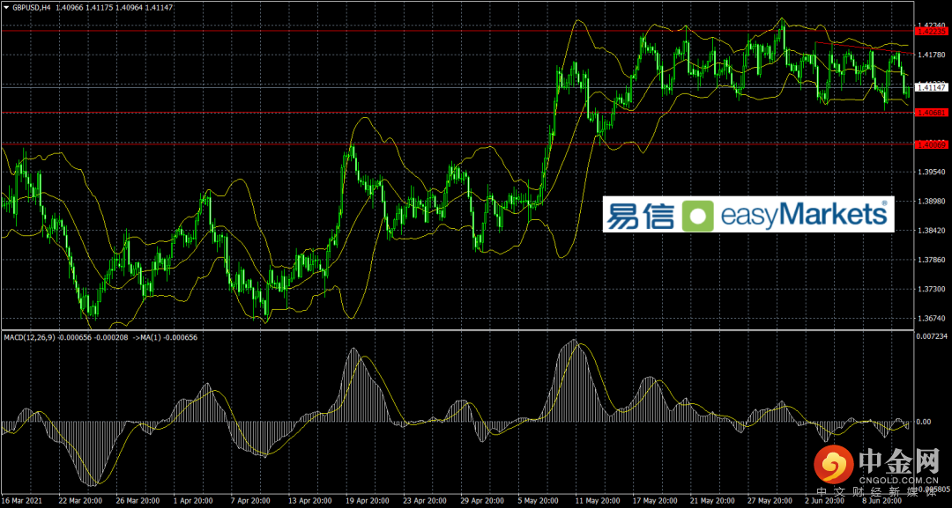This screenshot has height=508, width=952.
Task: Click the 0.00 level on the MACD scale
Action: pos(924,422)
